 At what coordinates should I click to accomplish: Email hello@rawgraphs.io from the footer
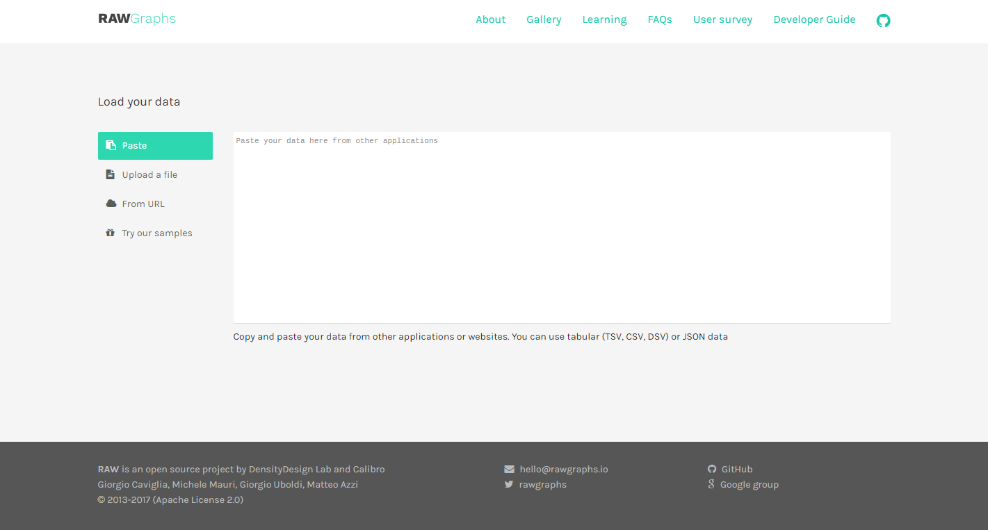click(564, 469)
